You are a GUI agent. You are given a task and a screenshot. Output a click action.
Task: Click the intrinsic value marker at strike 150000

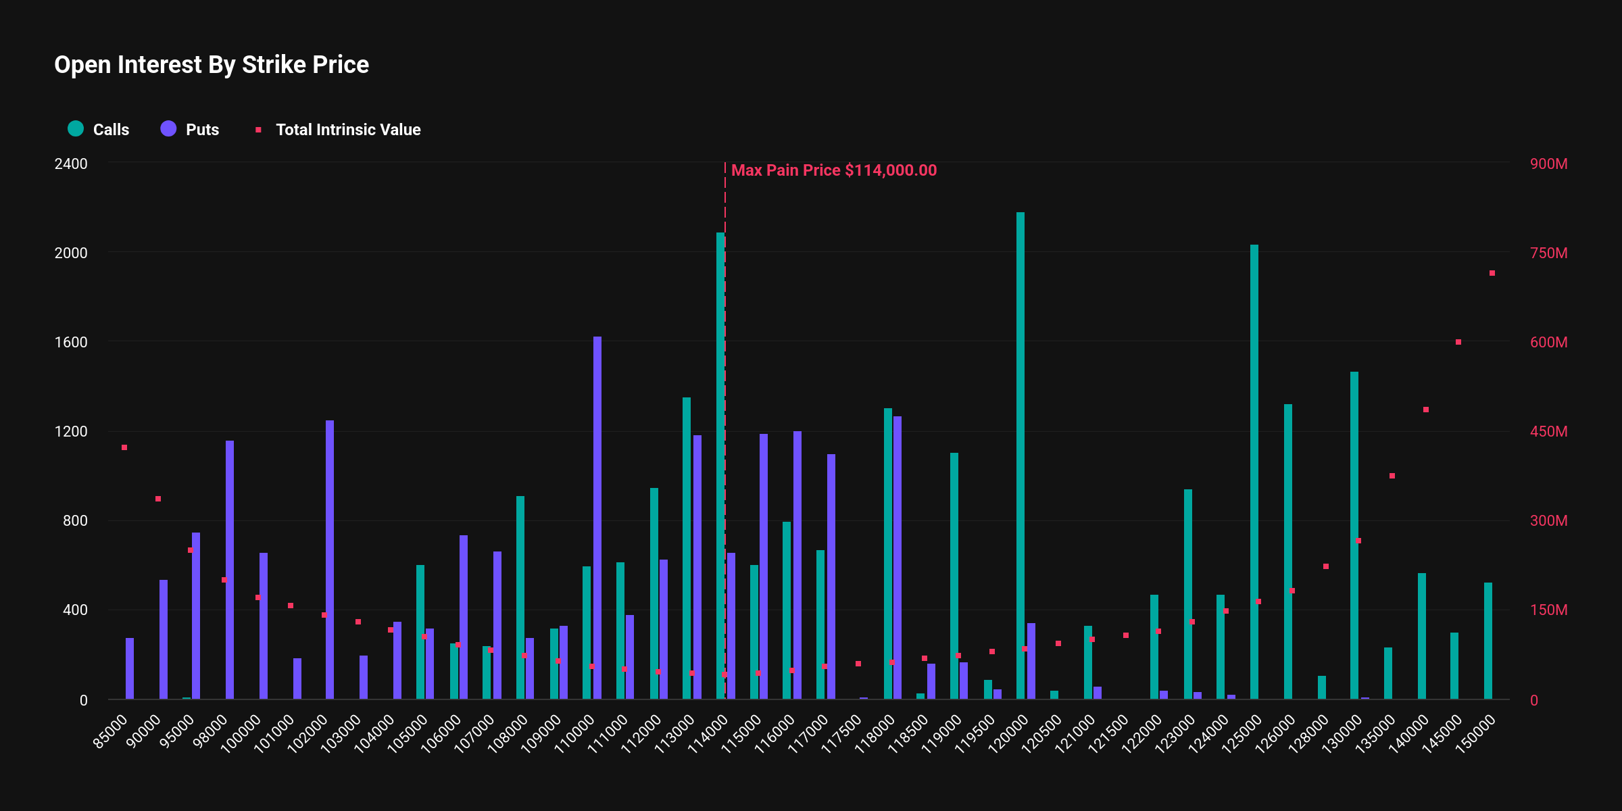tap(1492, 273)
